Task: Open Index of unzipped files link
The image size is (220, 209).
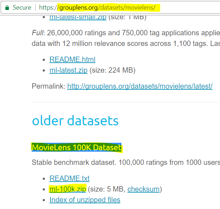Action: [x=85, y=200]
